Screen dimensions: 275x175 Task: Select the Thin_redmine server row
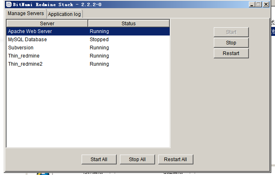tap(88, 56)
